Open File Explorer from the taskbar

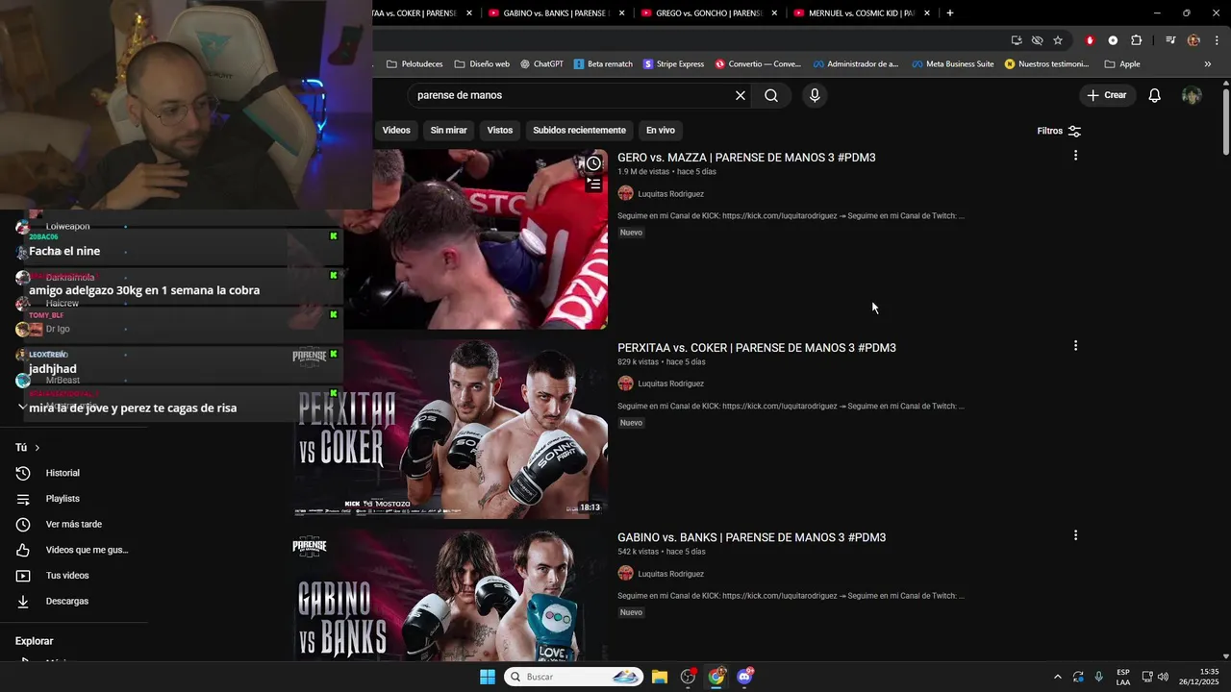(x=660, y=677)
